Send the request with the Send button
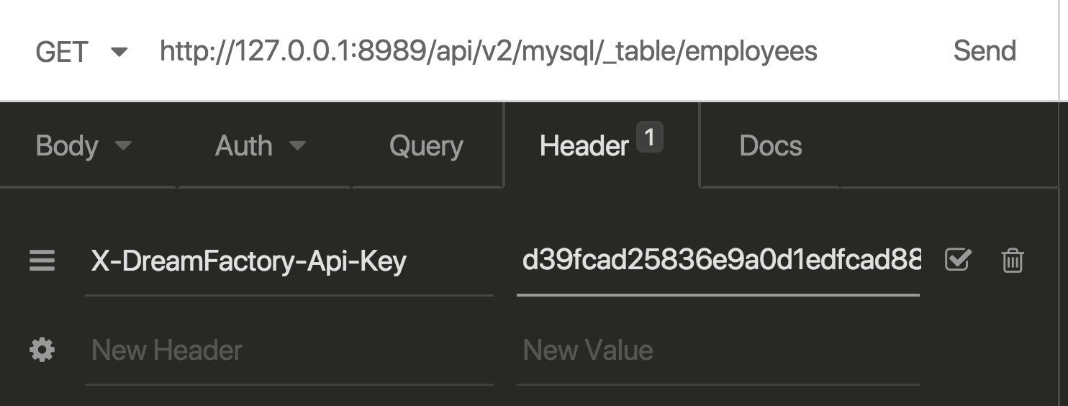 (x=984, y=51)
